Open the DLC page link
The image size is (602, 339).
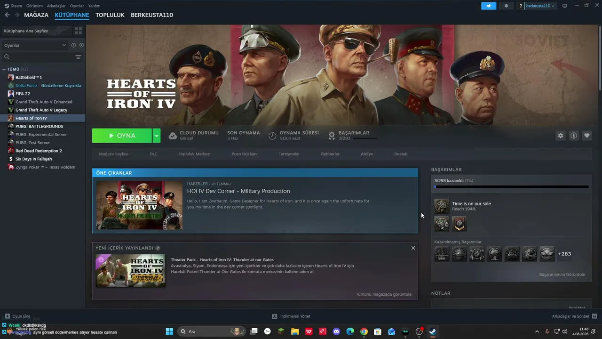(154, 154)
